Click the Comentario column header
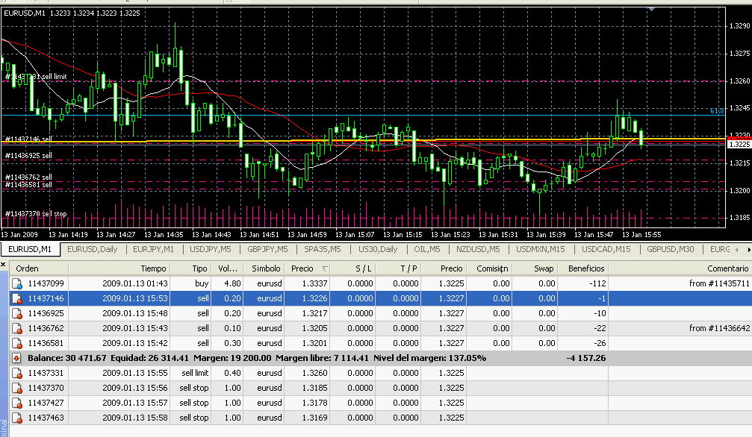Viewport: 752px width, 437px height. [727, 268]
